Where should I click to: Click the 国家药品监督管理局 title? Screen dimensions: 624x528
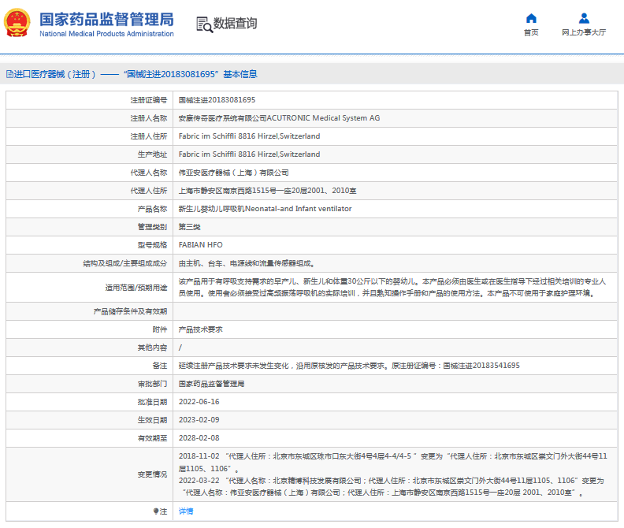coord(106,19)
